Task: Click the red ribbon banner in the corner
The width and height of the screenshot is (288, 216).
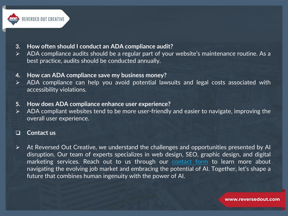Action: (x=252, y=199)
